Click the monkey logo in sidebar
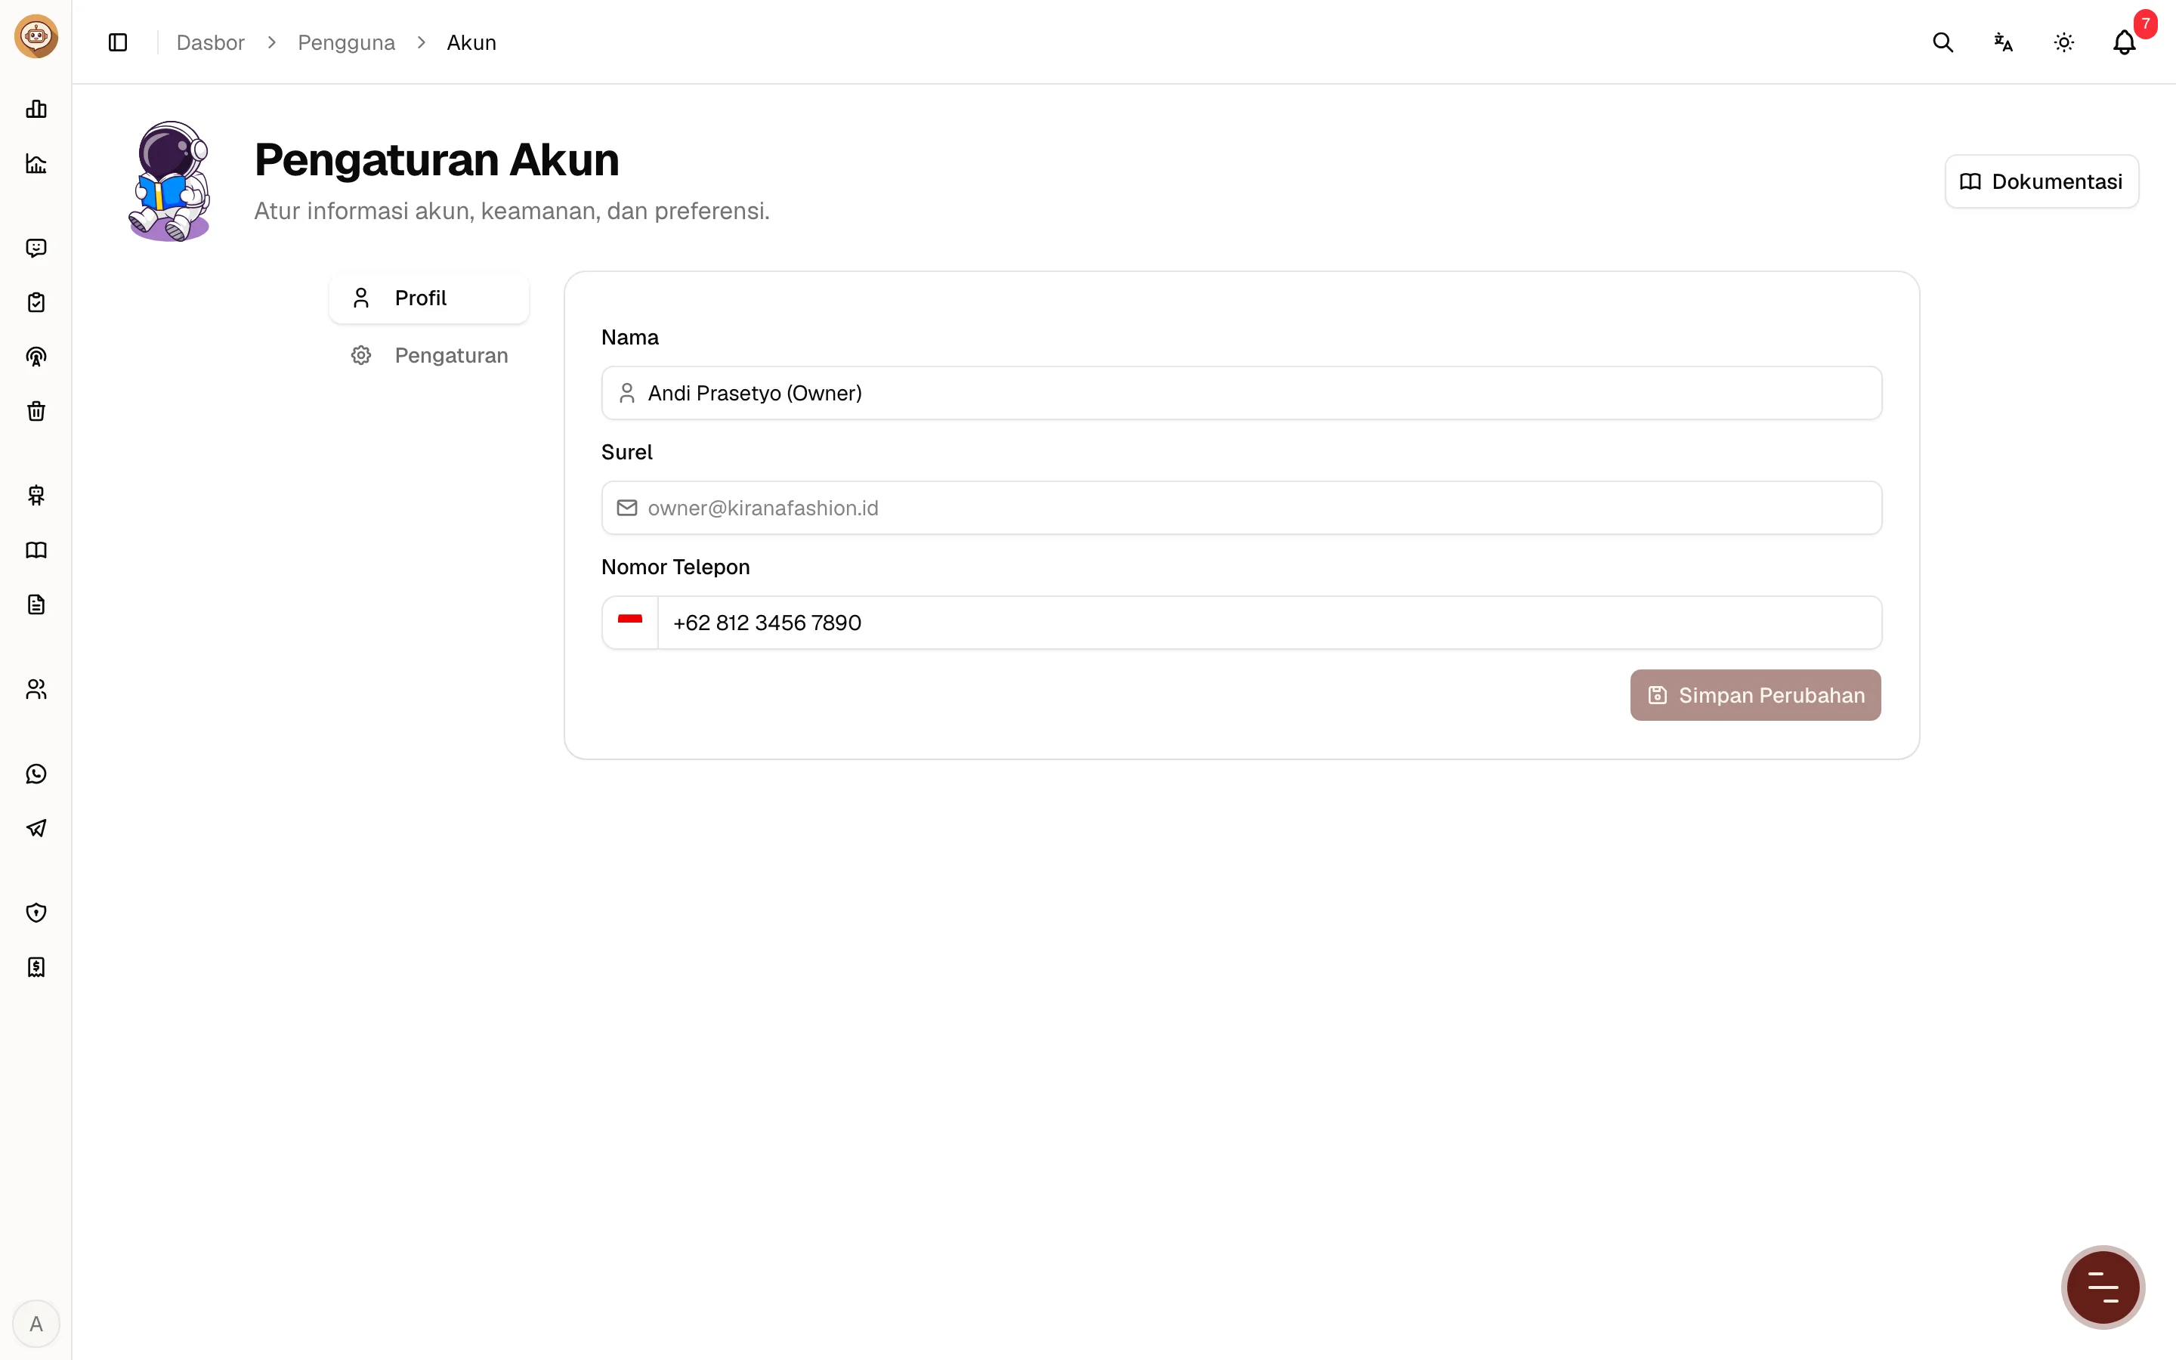 pyautogui.click(x=36, y=37)
